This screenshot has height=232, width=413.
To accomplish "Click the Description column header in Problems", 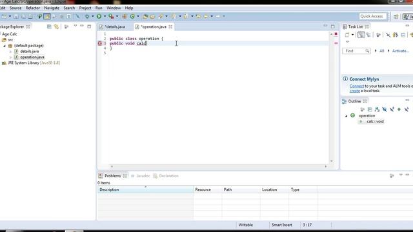I will (145, 189).
